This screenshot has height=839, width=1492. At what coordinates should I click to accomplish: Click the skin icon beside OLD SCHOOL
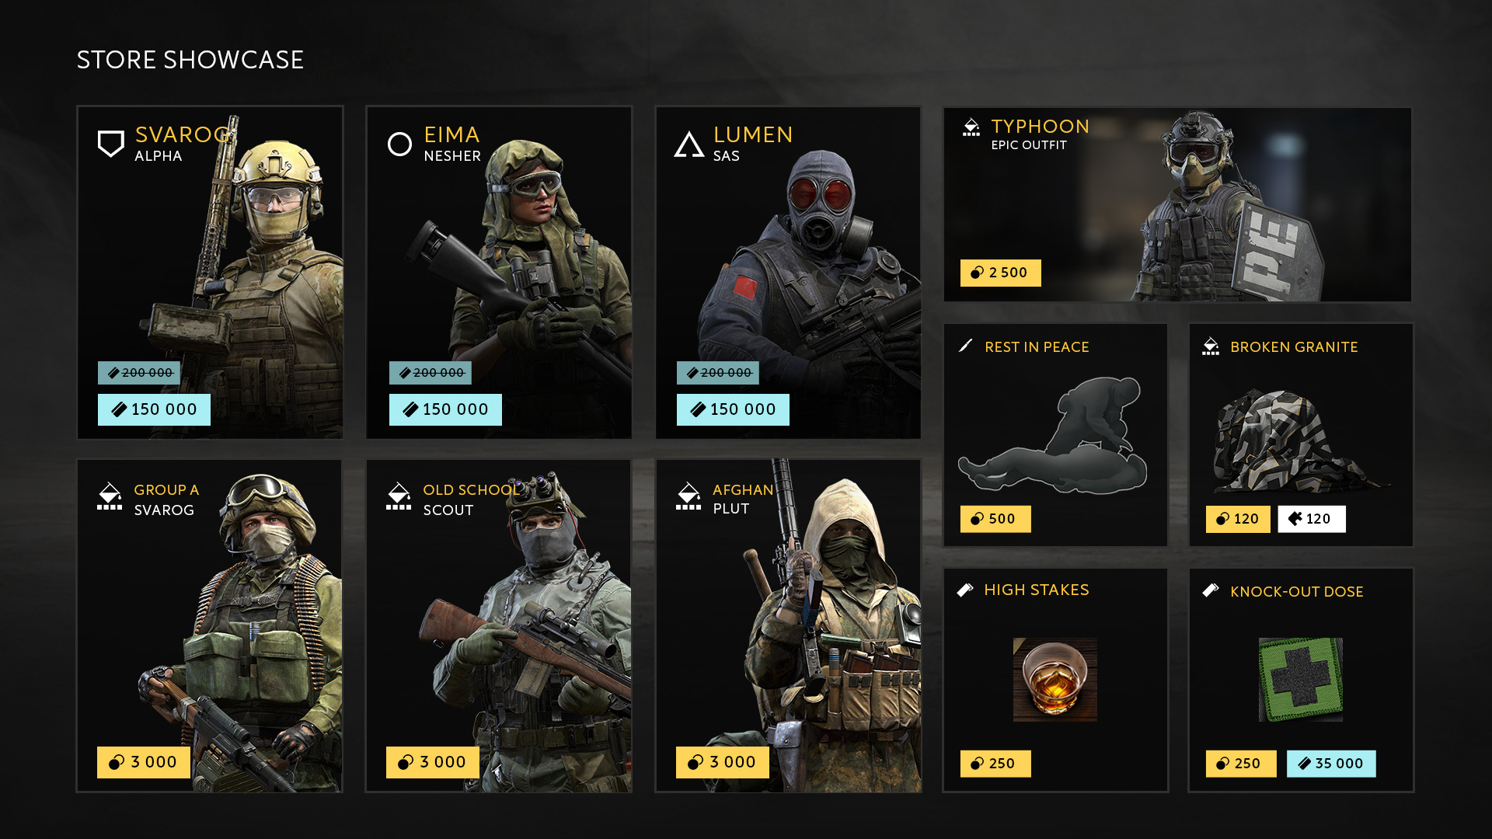click(x=399, y=496)
